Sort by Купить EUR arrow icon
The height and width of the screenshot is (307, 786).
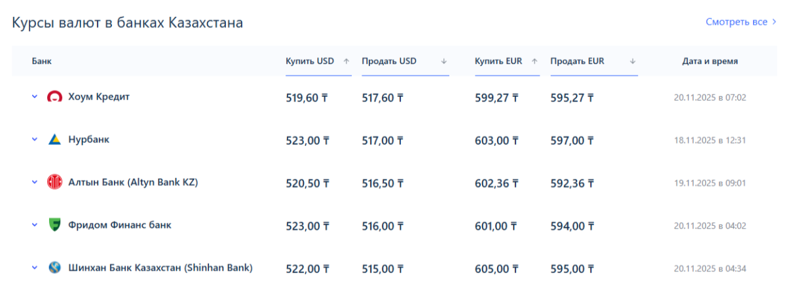pyautogui.click(x=534, y=62)
